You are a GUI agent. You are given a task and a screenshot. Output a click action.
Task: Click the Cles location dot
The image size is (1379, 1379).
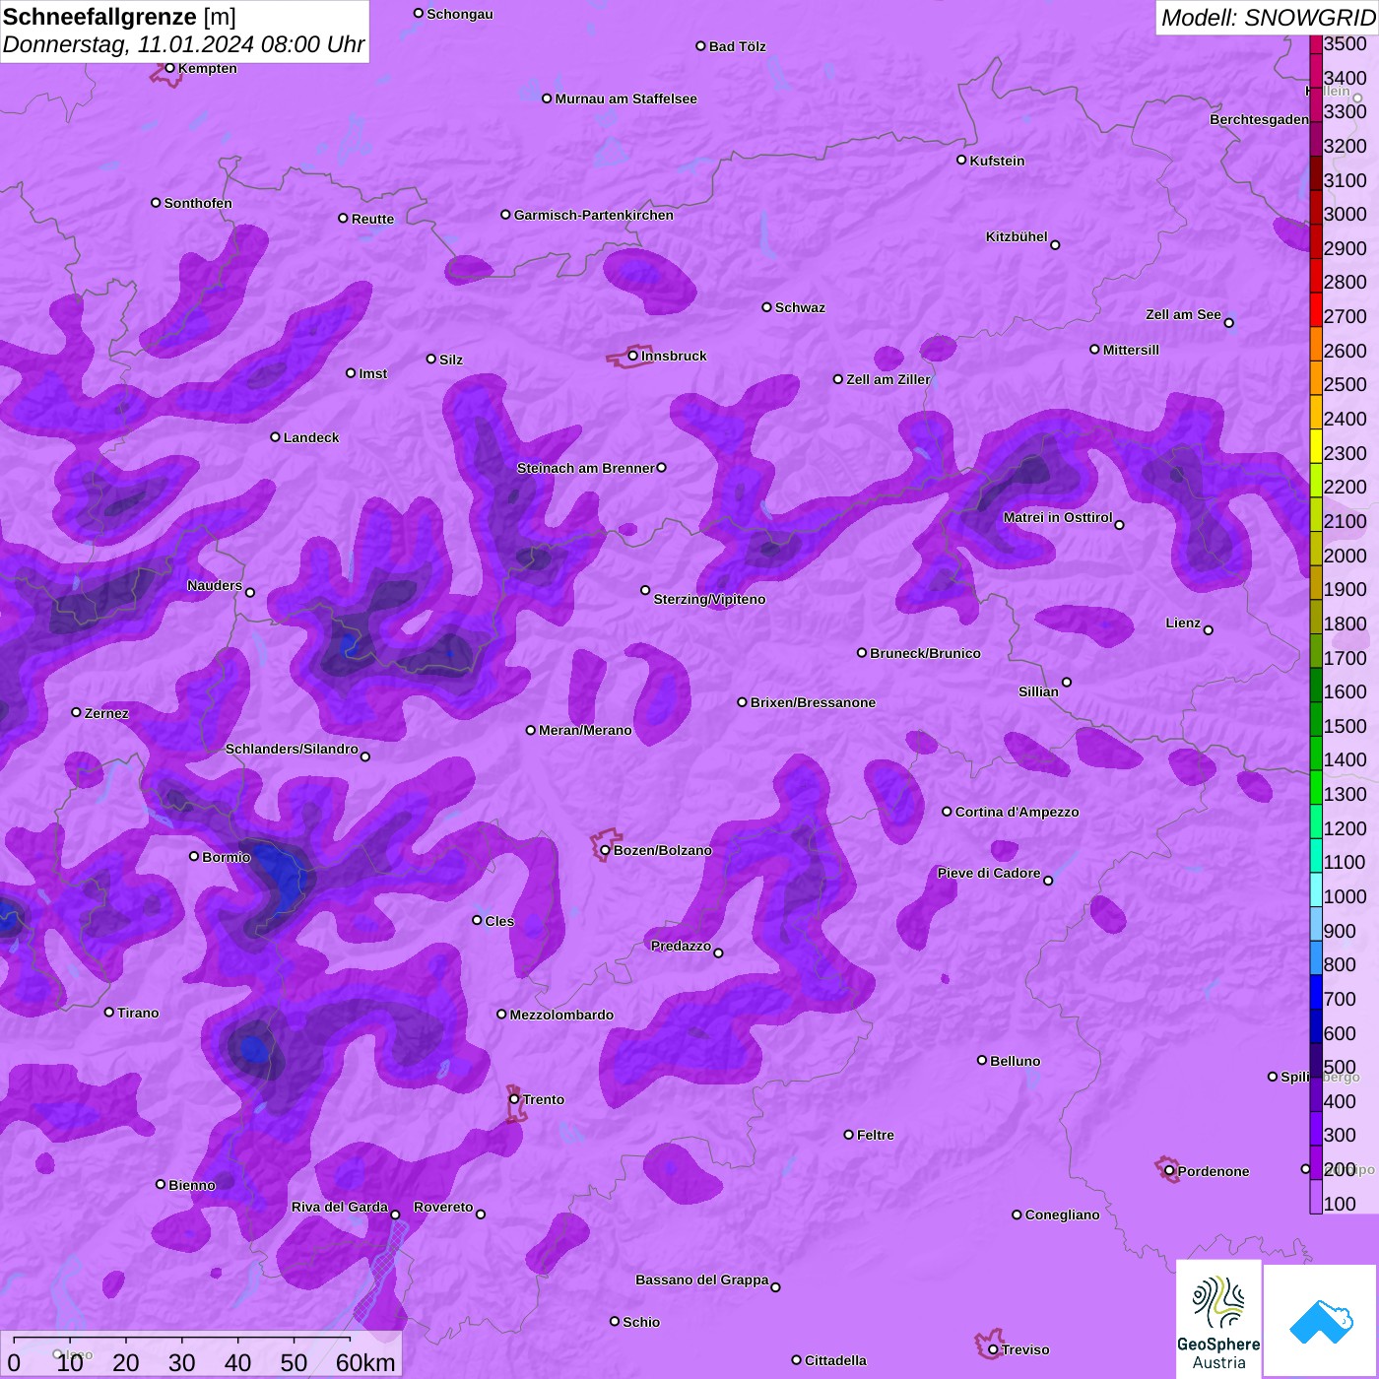(477, 920)
